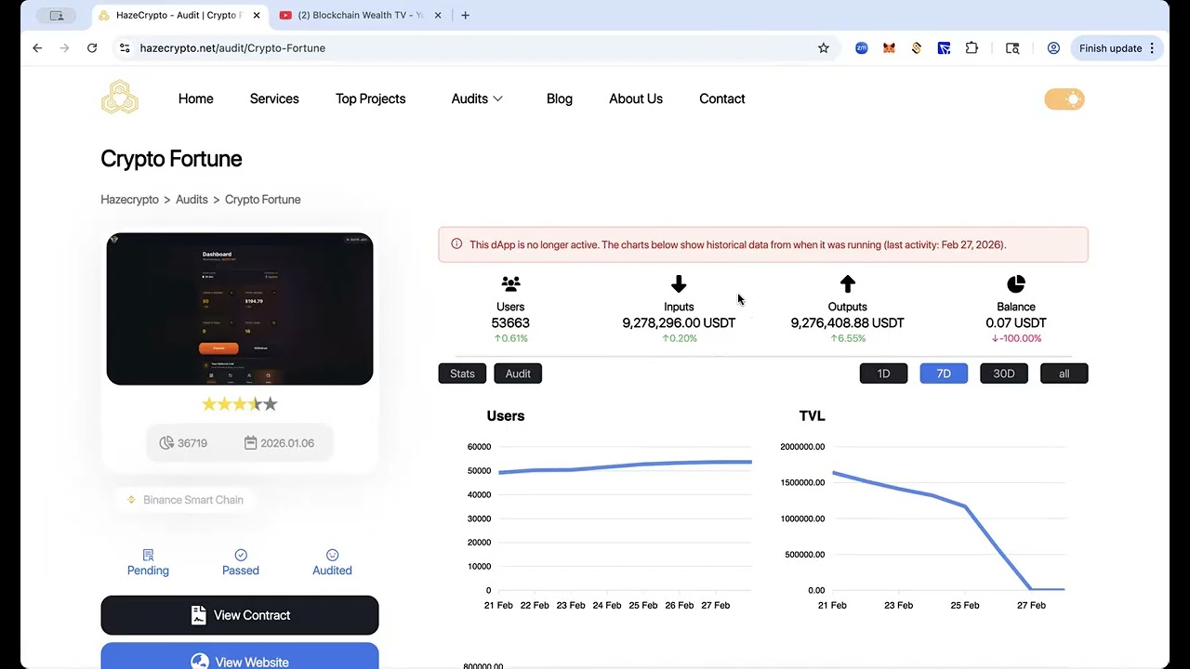Open the MetaMask fox extension
Viewport: 1190px width, 669px height.
(889, 48)
